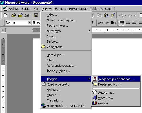Click the second A▸A spacing icon
Image resolution: width=142 pixels, height=113 pixels.
point(107,23)
